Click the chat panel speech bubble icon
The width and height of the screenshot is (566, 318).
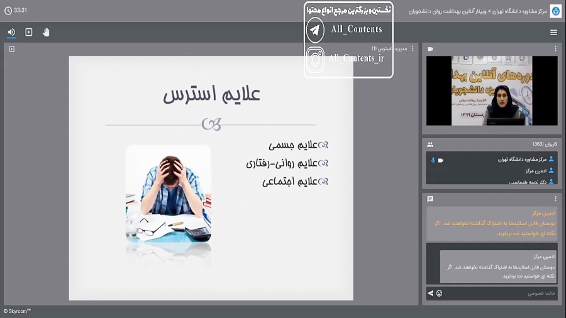(430, 199)
